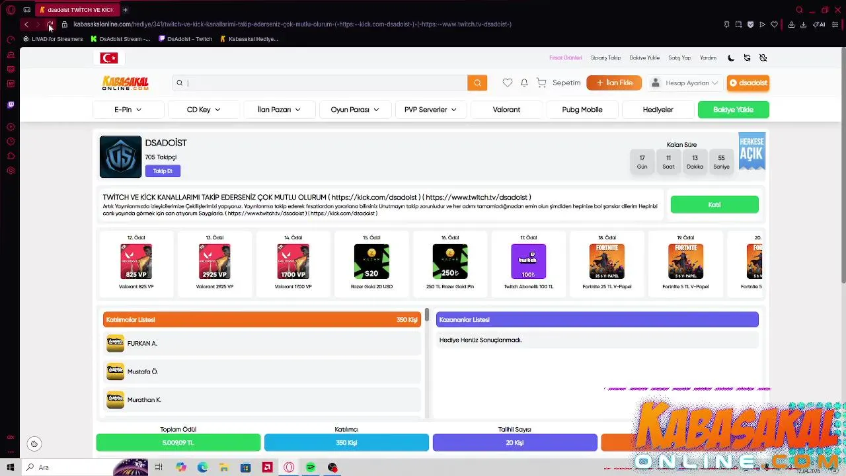Select participant FURKAN A. in the list
Screen dimensions: 846x476
pos(262,343)
